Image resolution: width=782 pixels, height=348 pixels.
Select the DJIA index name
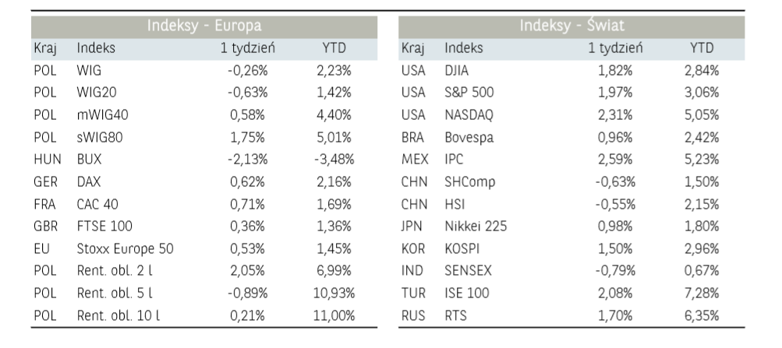click(457, 70)
